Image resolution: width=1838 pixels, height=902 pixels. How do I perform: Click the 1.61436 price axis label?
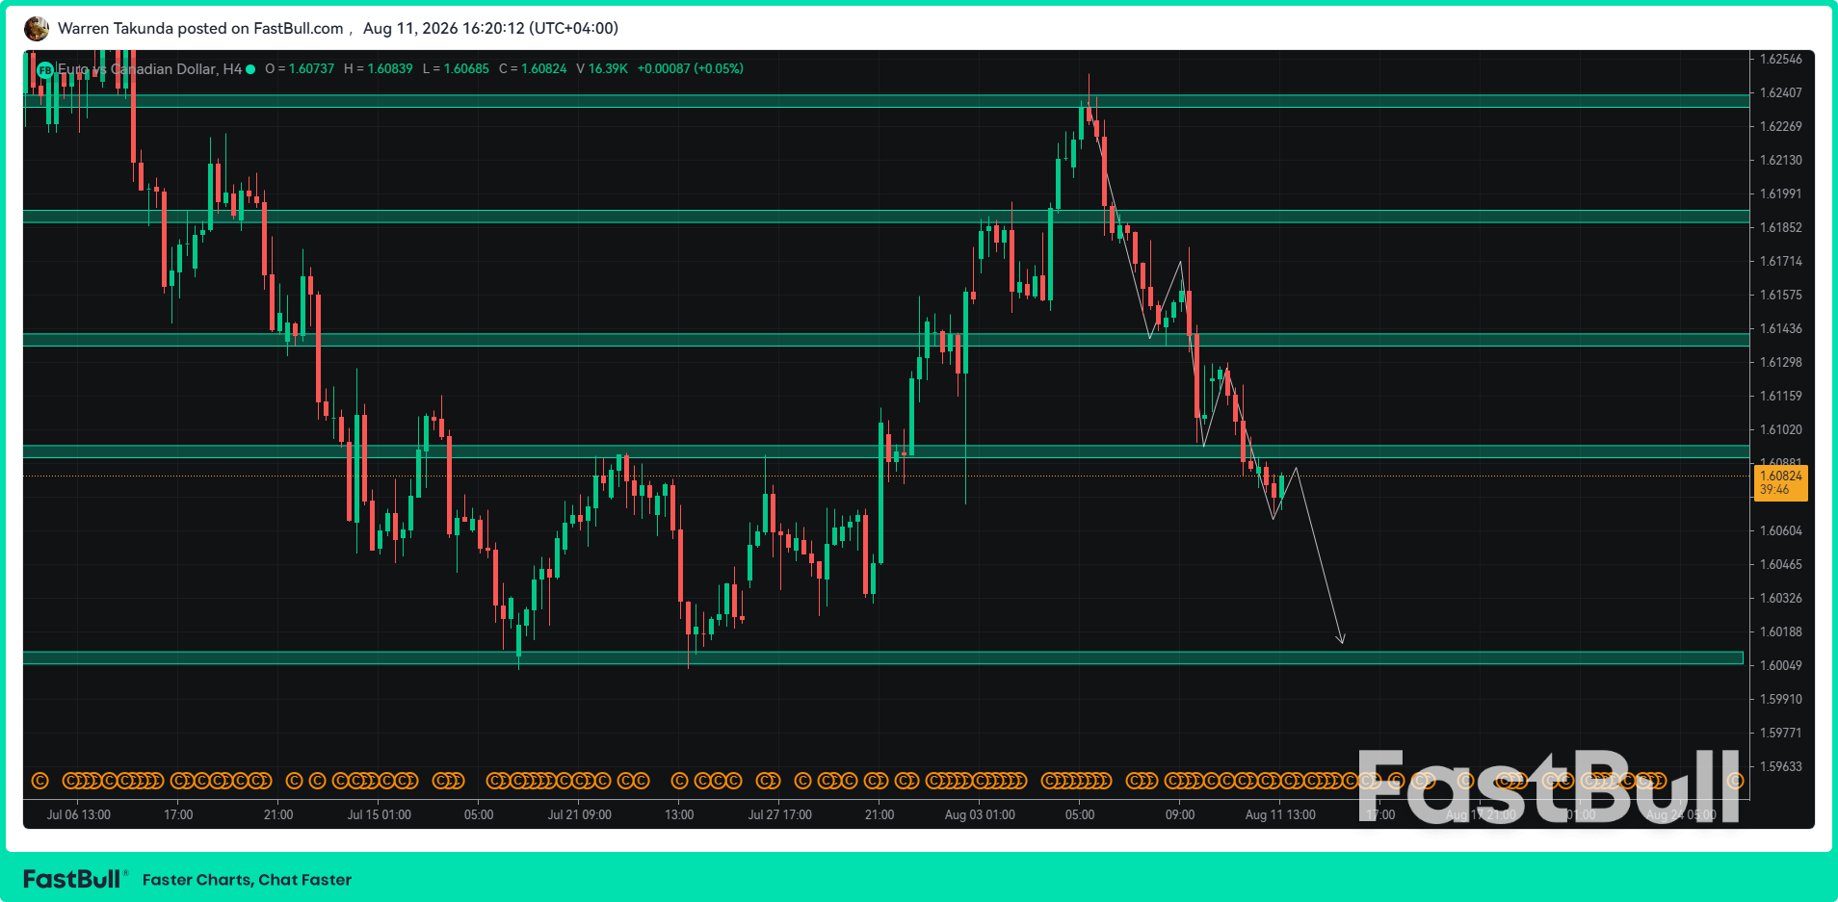pyautogui.click(x=1780, y=329)
